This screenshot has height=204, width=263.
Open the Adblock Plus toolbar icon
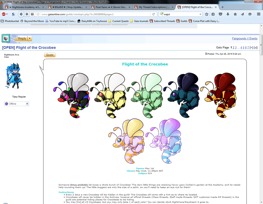[4, 14]
